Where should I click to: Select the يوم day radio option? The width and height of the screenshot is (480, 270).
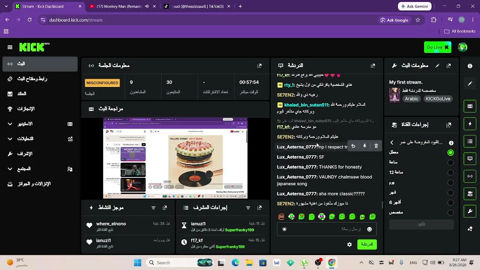[450, 183]
